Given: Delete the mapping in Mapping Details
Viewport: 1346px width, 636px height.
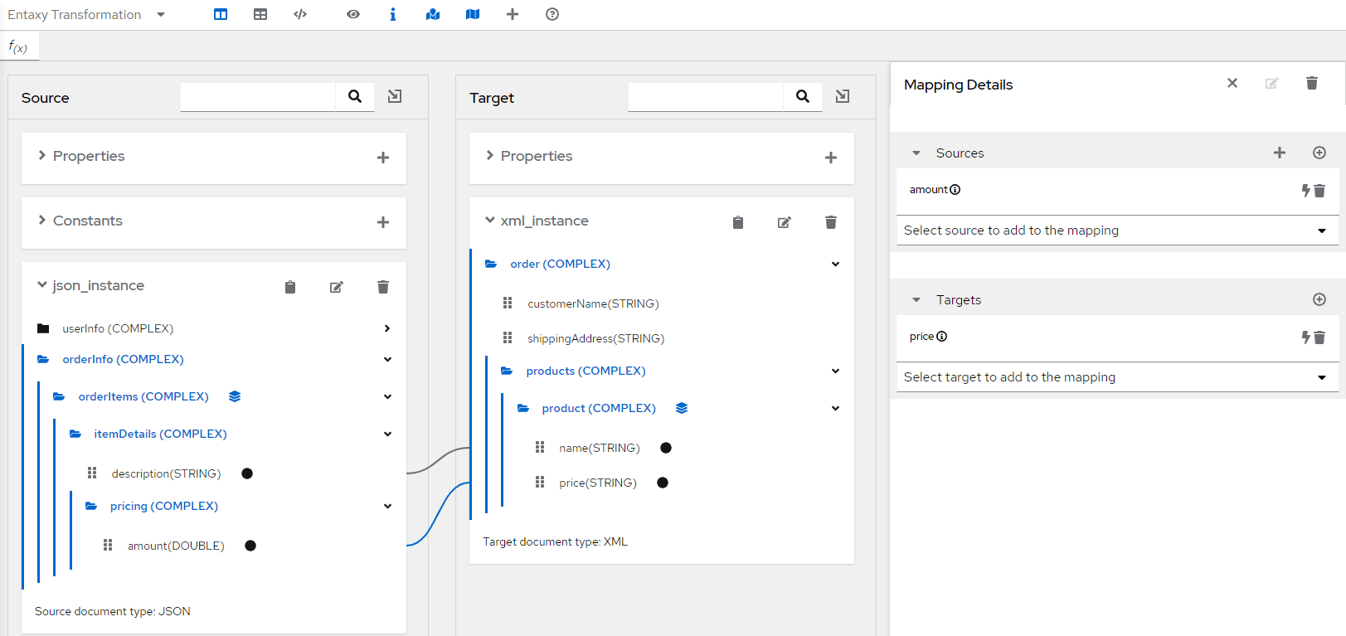Looking at the screenshot, I should tap(1312, 83).
